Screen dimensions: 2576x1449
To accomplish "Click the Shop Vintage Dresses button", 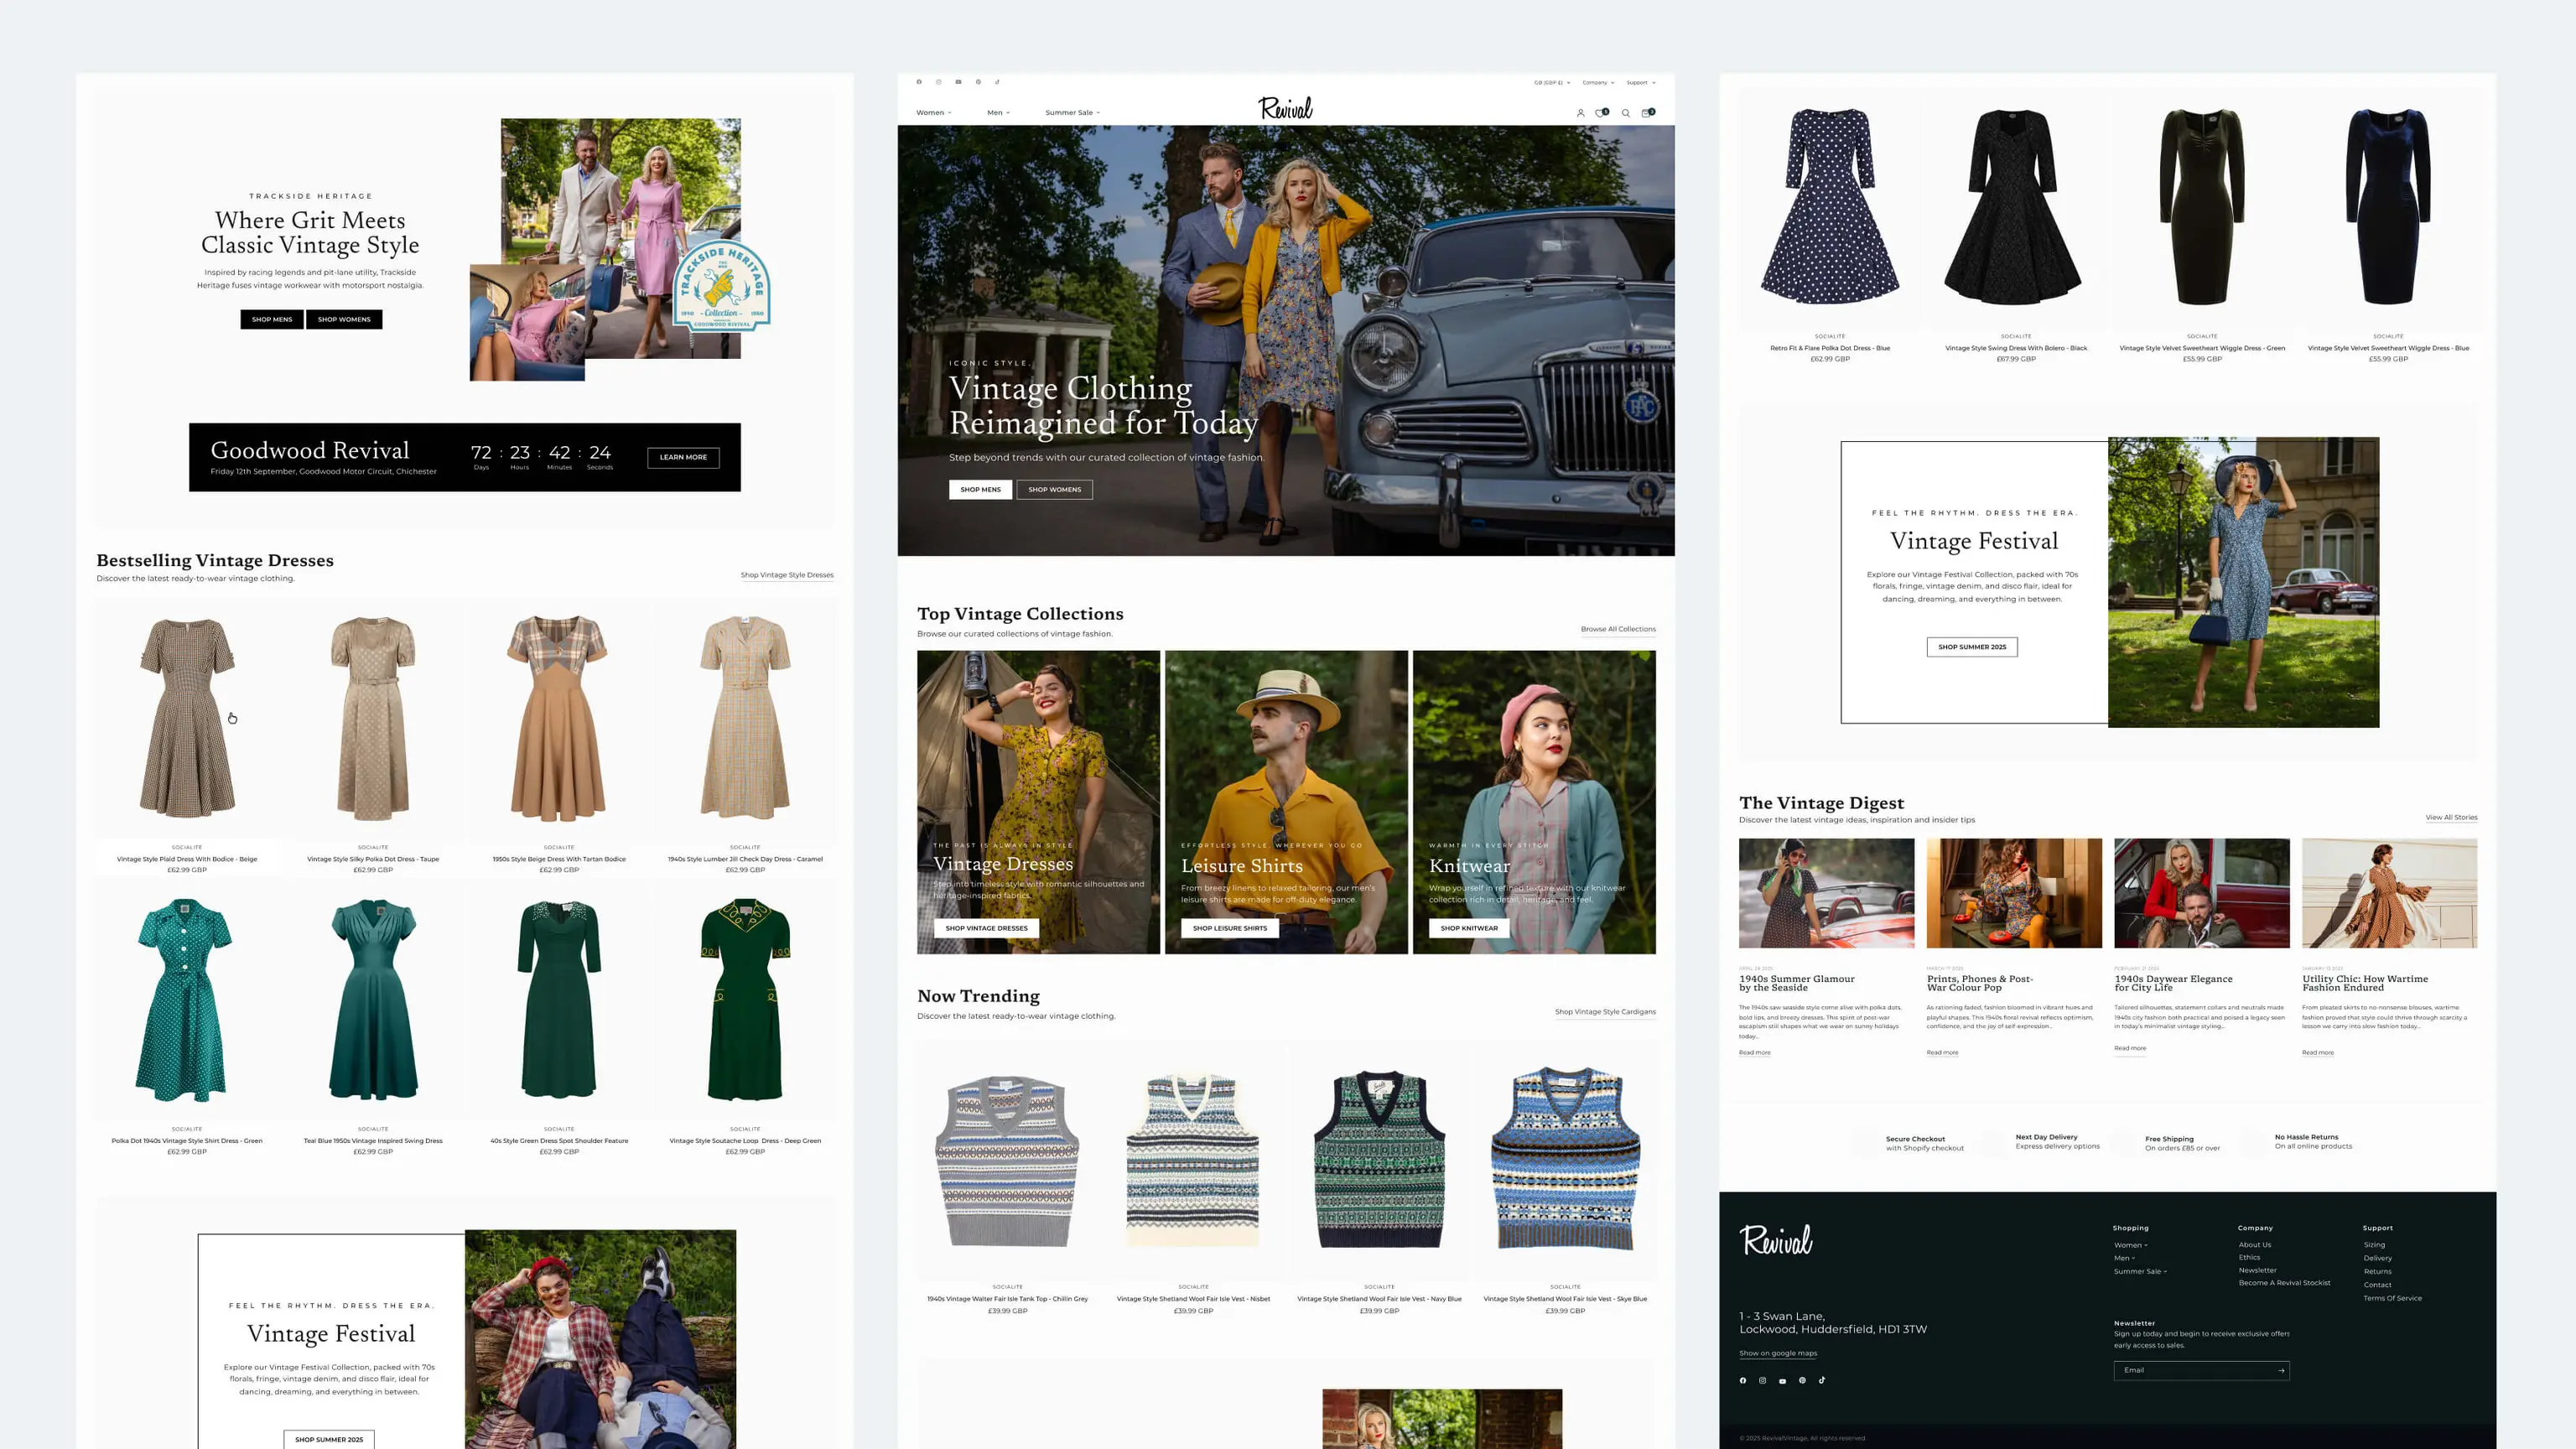I will pos(986,928).
